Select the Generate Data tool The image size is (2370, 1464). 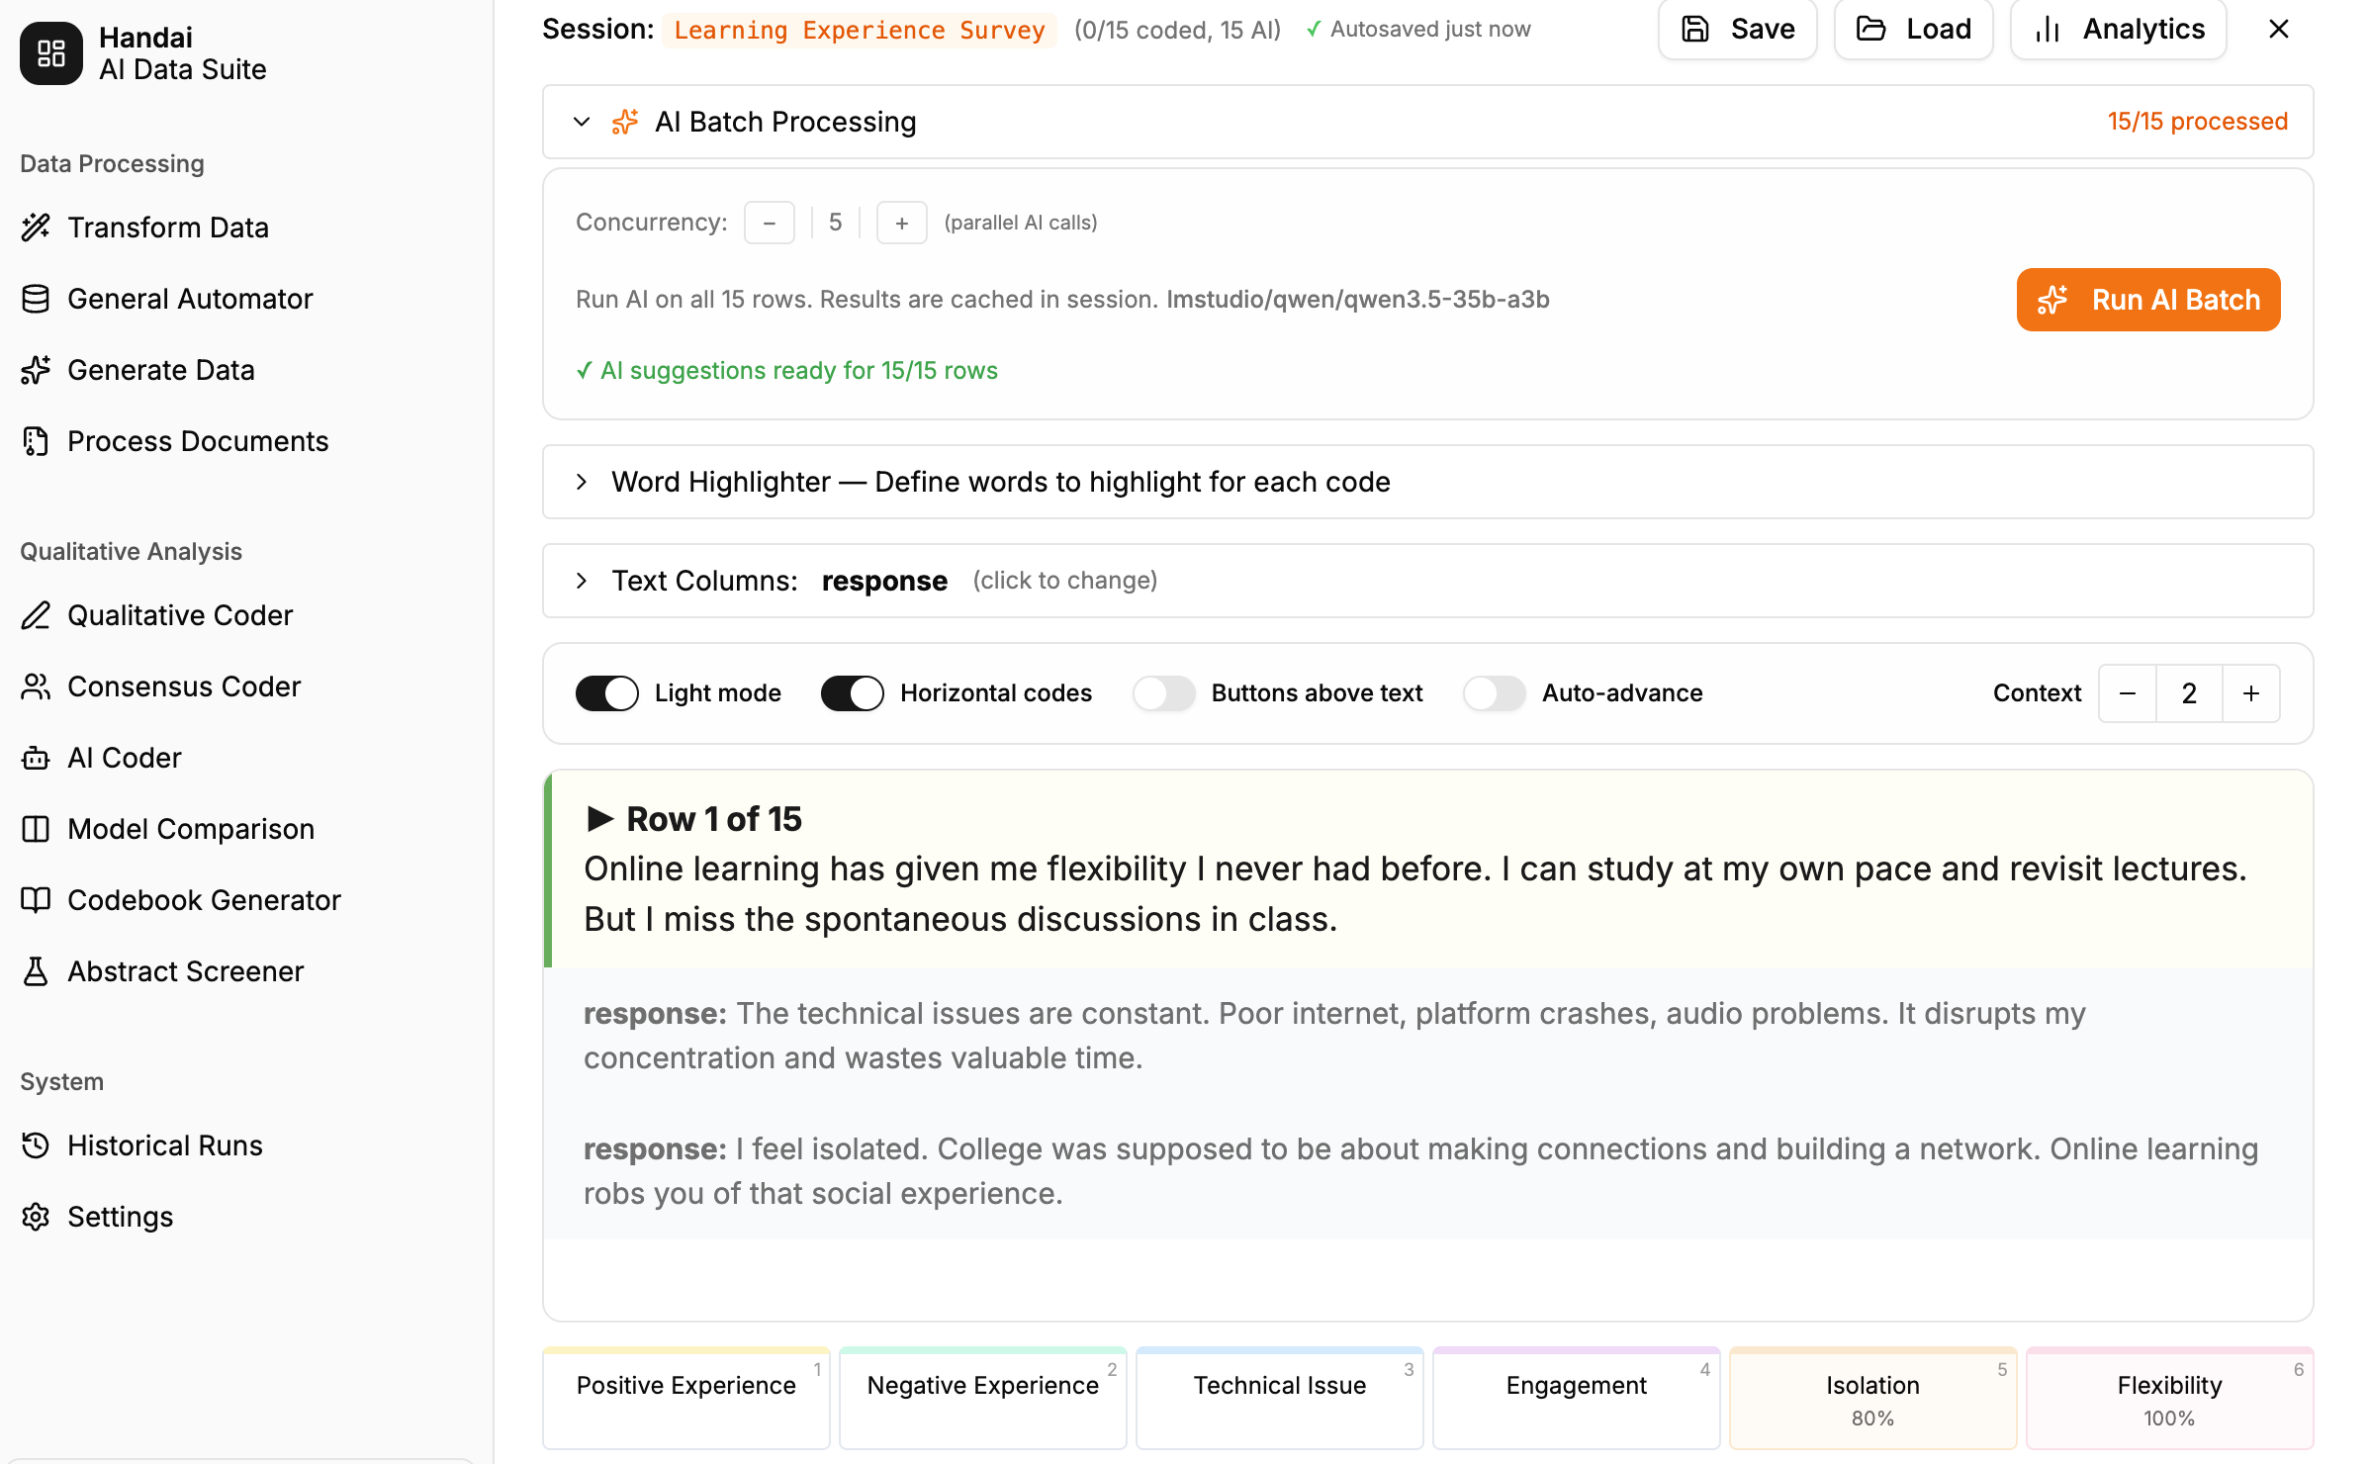pos(160,369)
